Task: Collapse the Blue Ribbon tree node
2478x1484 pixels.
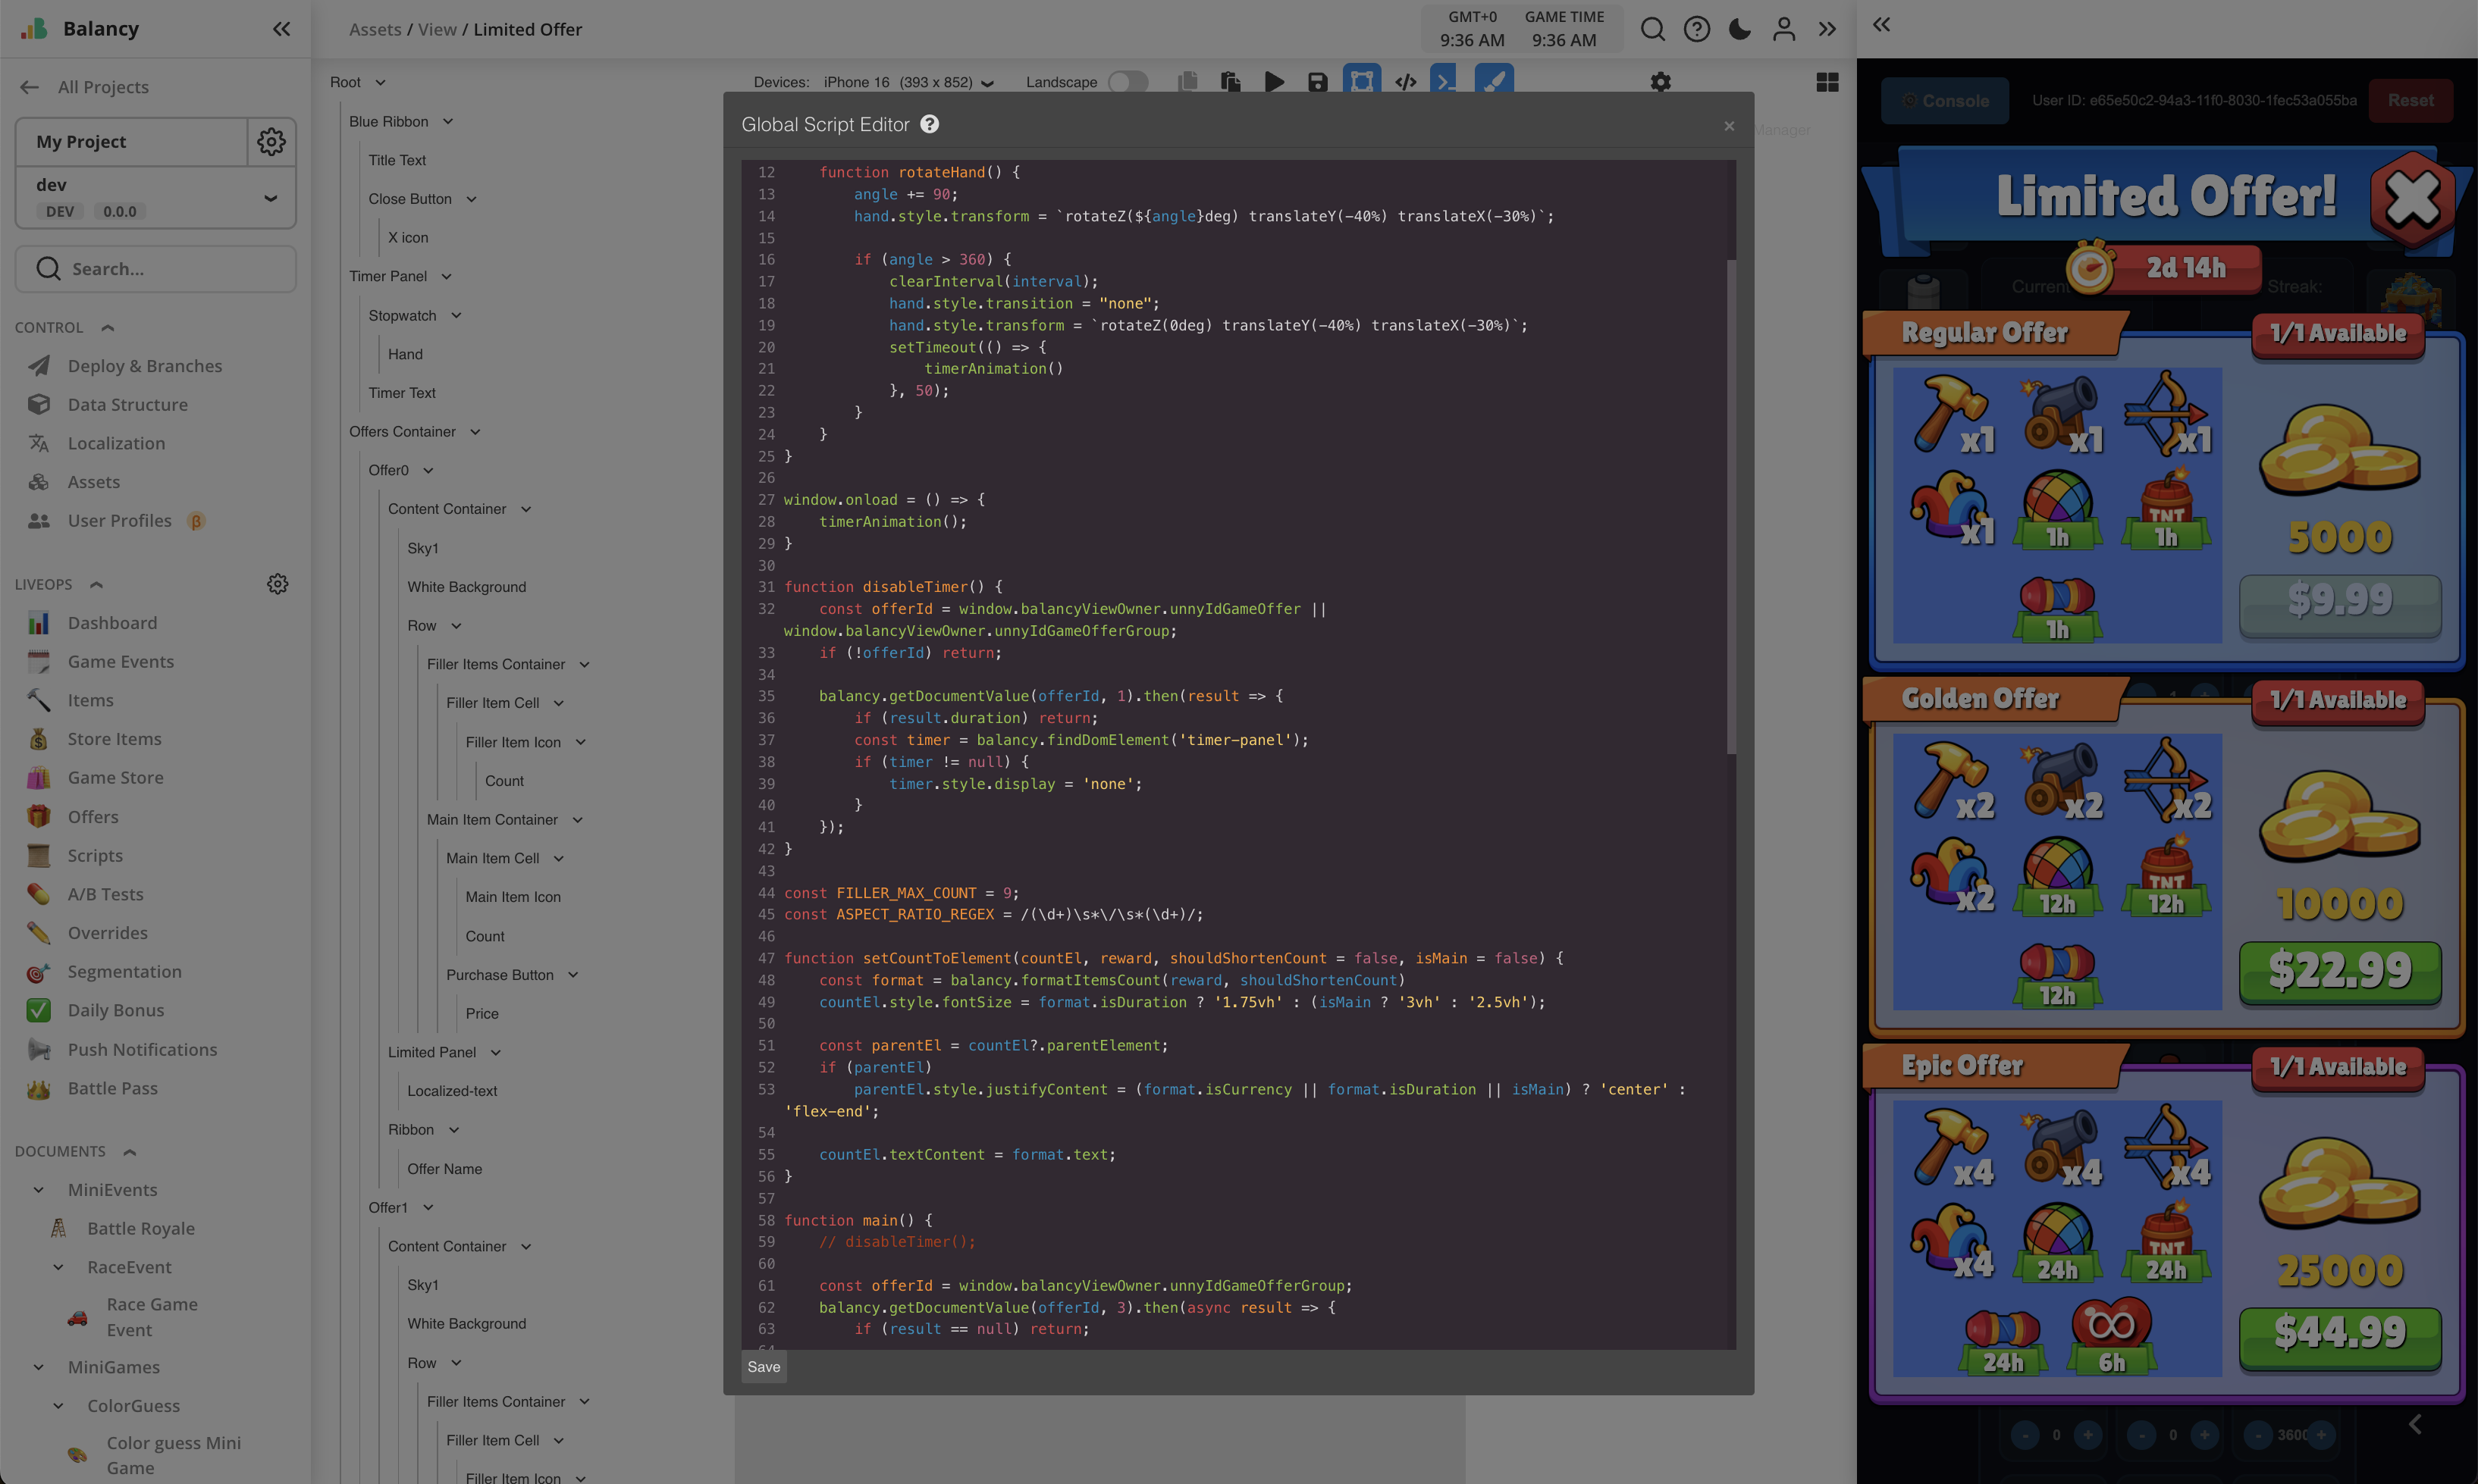Action: [448, 122]
